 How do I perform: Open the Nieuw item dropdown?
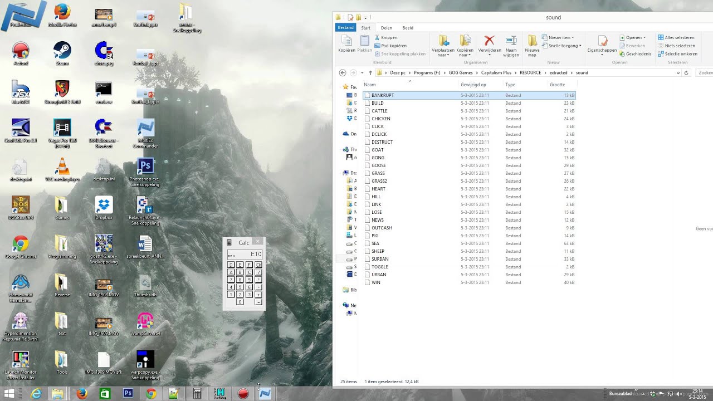pyautogui.click(x=558, y=37)
